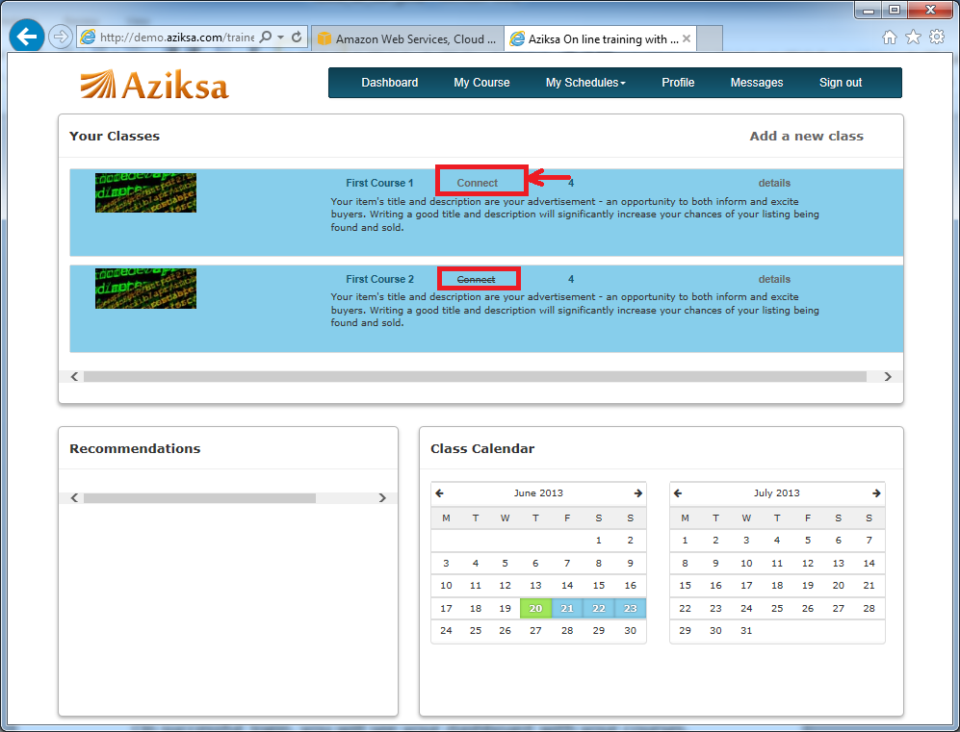Close the Aziksa On line training tab
The image size is (960, 732).
point(687,38)
